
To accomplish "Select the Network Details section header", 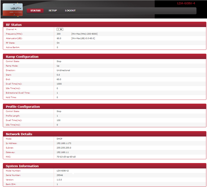I will pyautogui.click(x=19, y=134).
